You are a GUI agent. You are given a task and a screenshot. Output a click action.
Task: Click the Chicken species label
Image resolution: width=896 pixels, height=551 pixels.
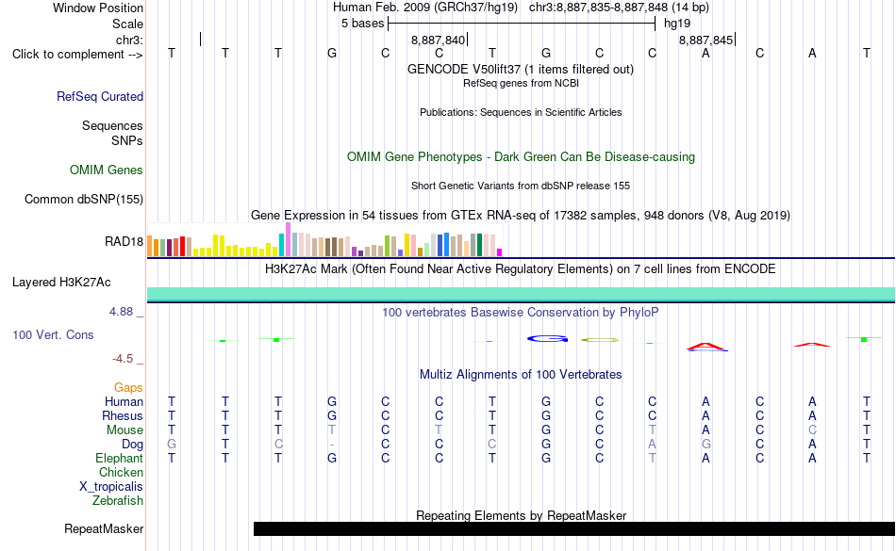121,472
